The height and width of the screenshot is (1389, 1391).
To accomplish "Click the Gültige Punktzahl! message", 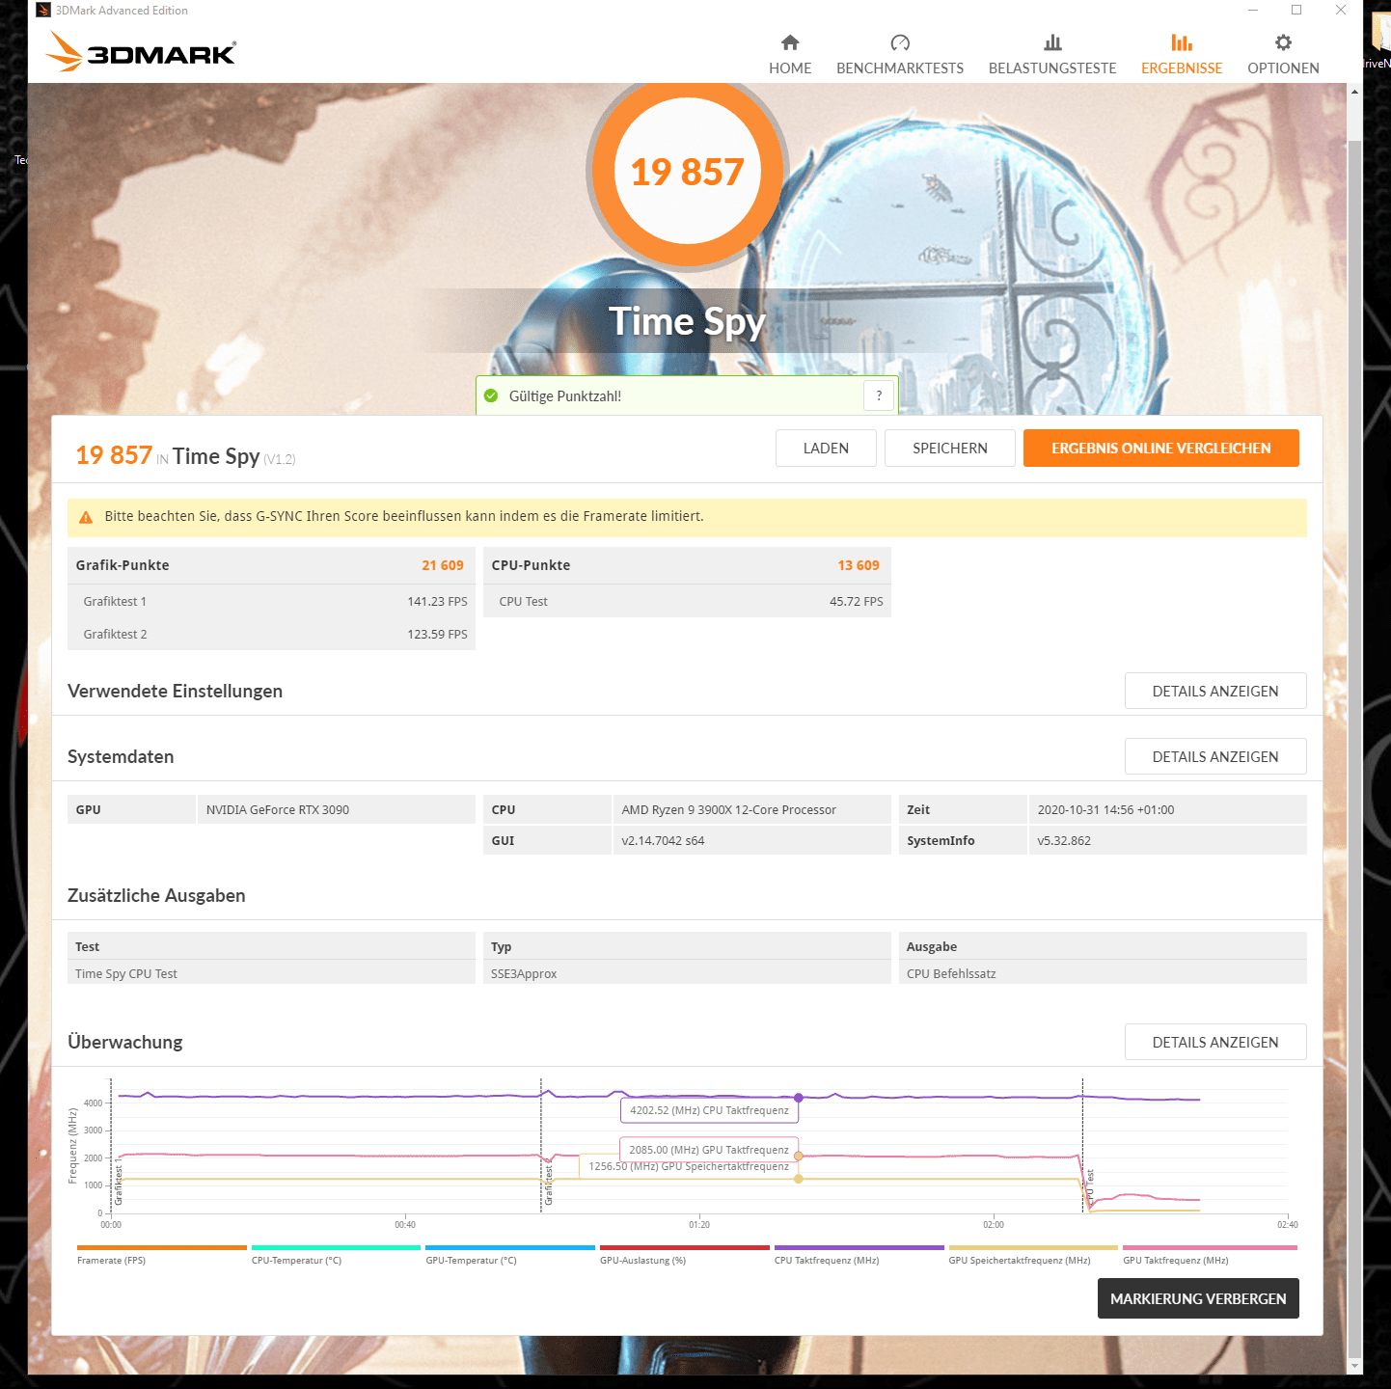I will coord(565,395).
